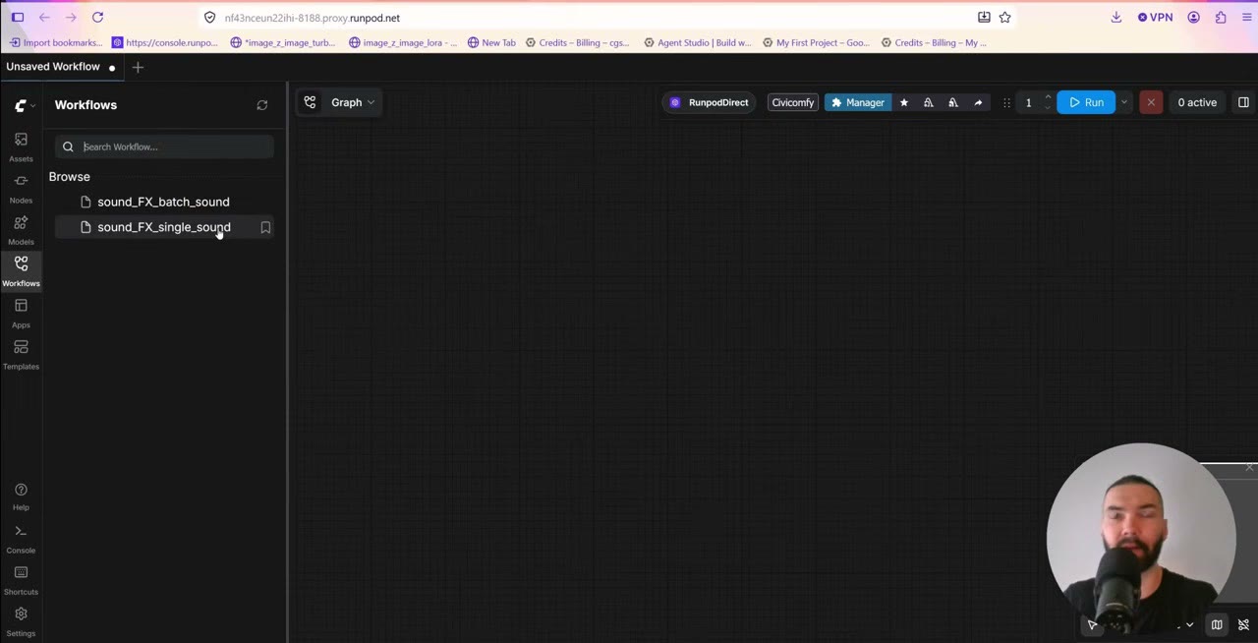Viewport: 1258px width, 643px height.
Task: Click the red cancel run button
Action: click(x=1151, y=102)
